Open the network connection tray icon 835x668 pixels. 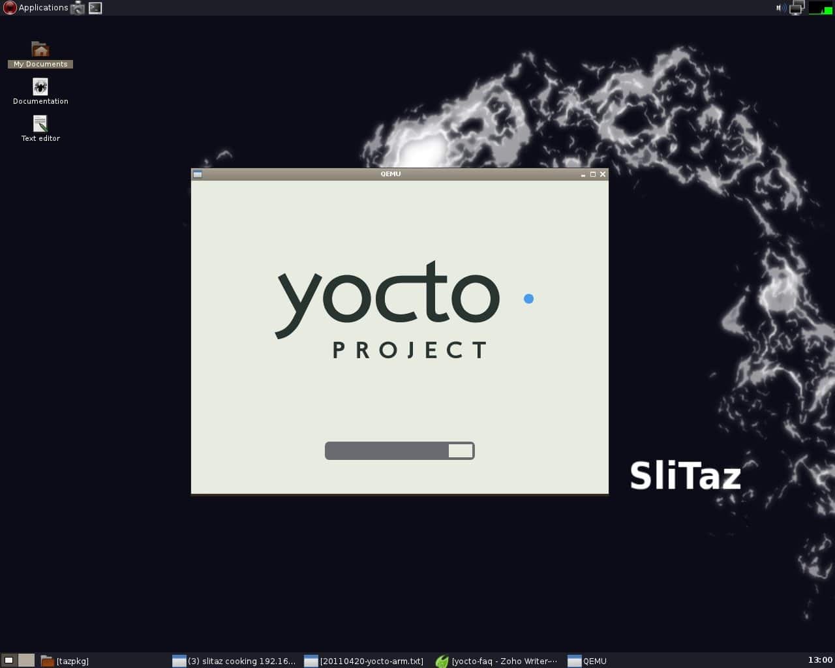(797, 8)
